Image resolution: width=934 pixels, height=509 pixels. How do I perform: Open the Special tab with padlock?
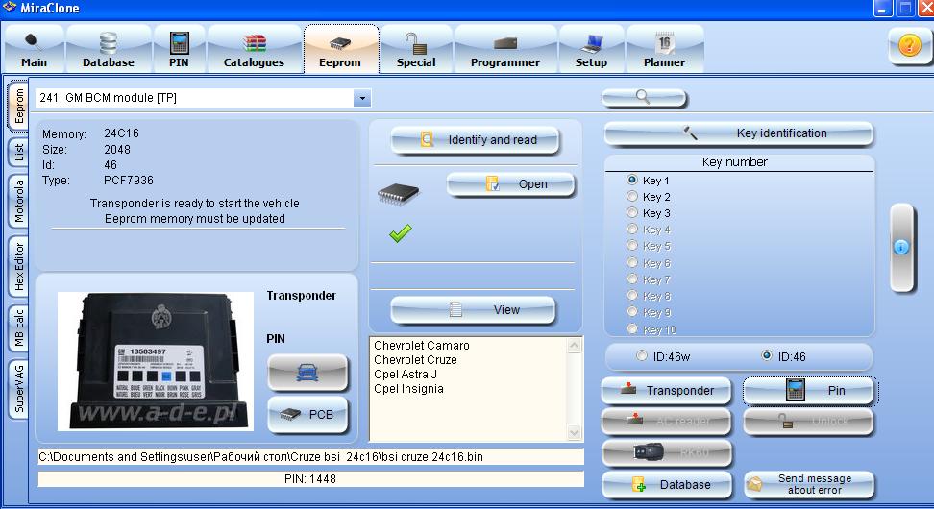(416, 49)
